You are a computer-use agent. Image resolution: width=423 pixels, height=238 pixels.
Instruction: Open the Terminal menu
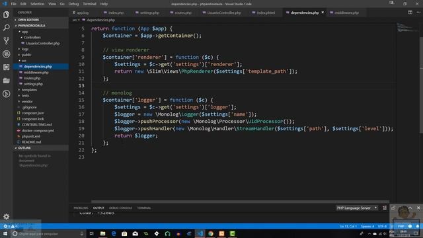coord(89,4)
